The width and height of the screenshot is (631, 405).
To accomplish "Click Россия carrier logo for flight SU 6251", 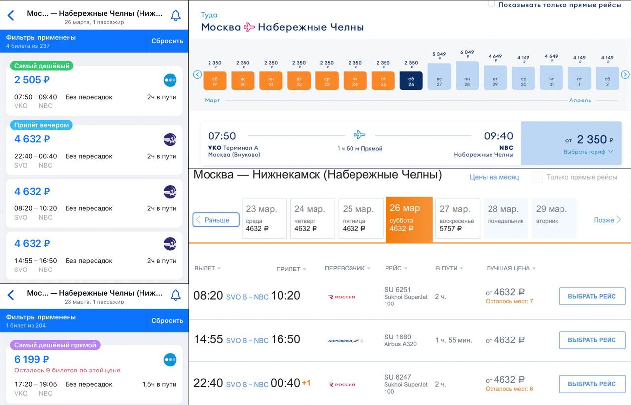I will click(x=342, y=297).
